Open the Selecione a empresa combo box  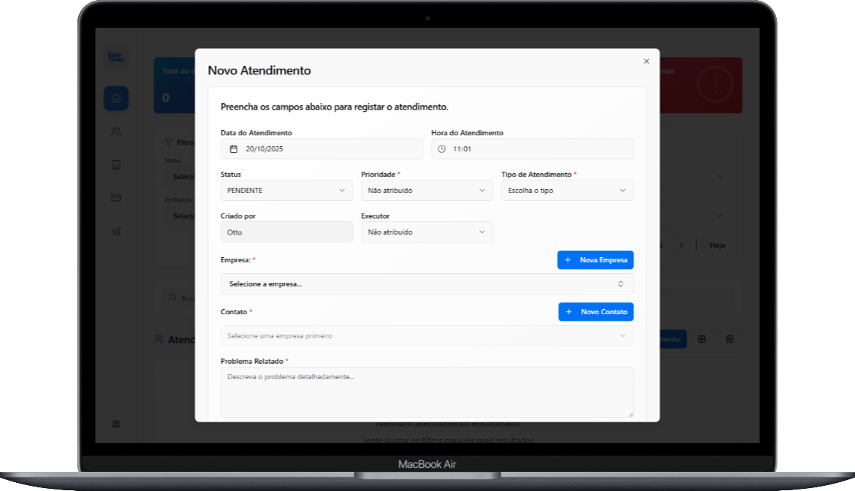pos(427,284)
